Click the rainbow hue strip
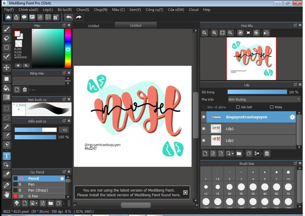The image size is (305, 216). tap(68, 48)
